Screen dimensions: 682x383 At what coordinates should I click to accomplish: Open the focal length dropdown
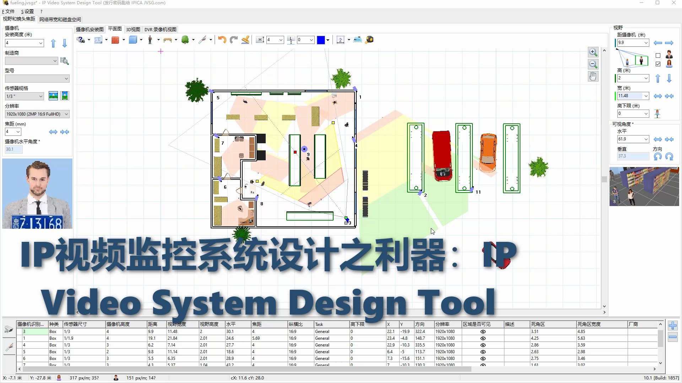click(x=18, y=132)
